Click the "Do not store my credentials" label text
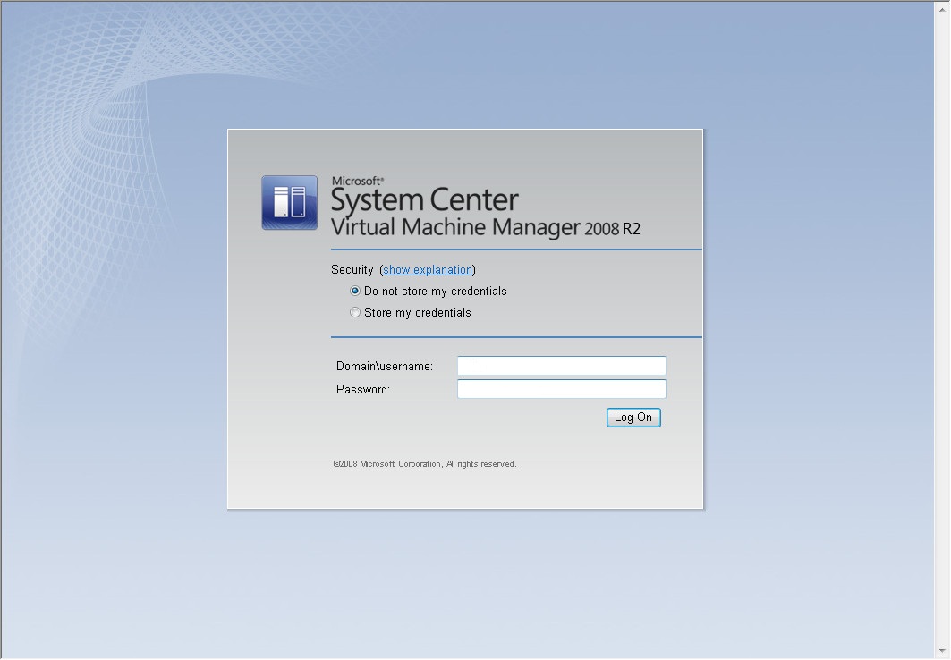The height and width of the screenshot is (660, 951). coord(435,292)
